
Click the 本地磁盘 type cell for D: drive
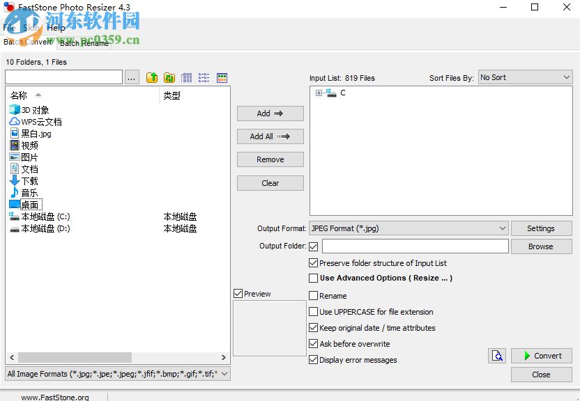pos(180,228)
